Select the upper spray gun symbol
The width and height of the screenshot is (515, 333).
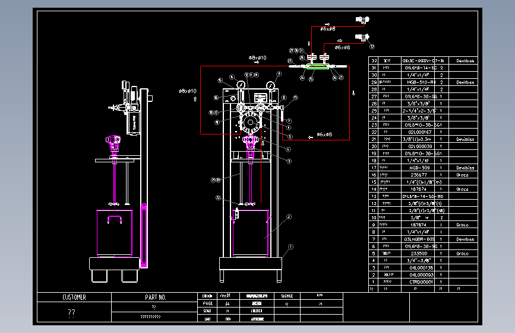pos(362,20)
